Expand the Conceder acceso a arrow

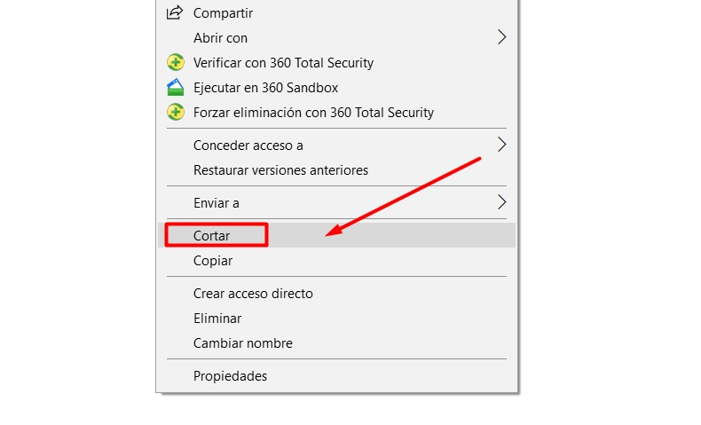pyautogui.click(x=501, y=145)
